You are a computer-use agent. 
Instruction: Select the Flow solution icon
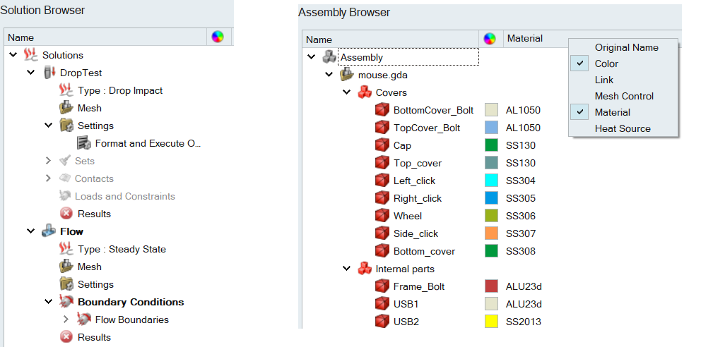(49, 231)
